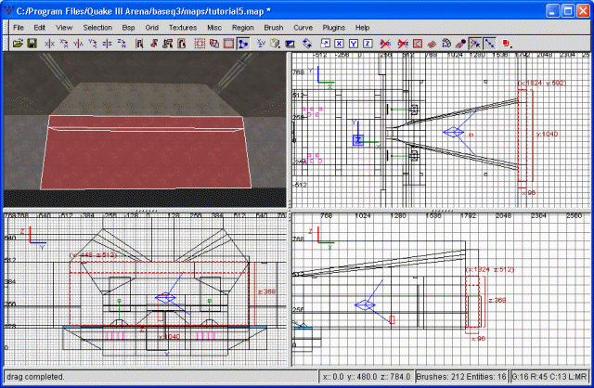
Task: Rotate selection around the Z axis
Action: 122,44
